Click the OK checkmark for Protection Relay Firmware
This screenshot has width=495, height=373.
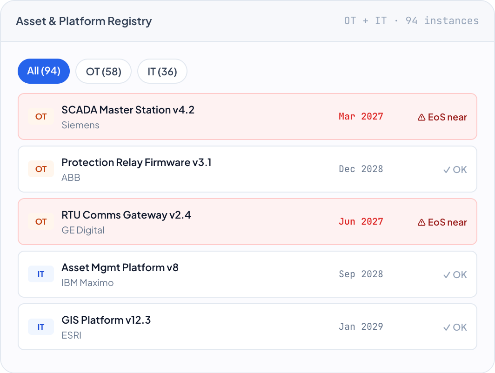[447, 170]
